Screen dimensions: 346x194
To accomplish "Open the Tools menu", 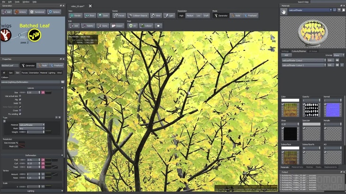I will click(17, 2).
